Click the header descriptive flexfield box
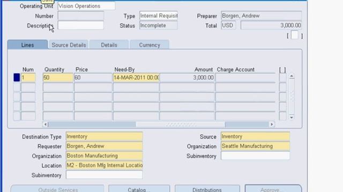 point(295,35)
